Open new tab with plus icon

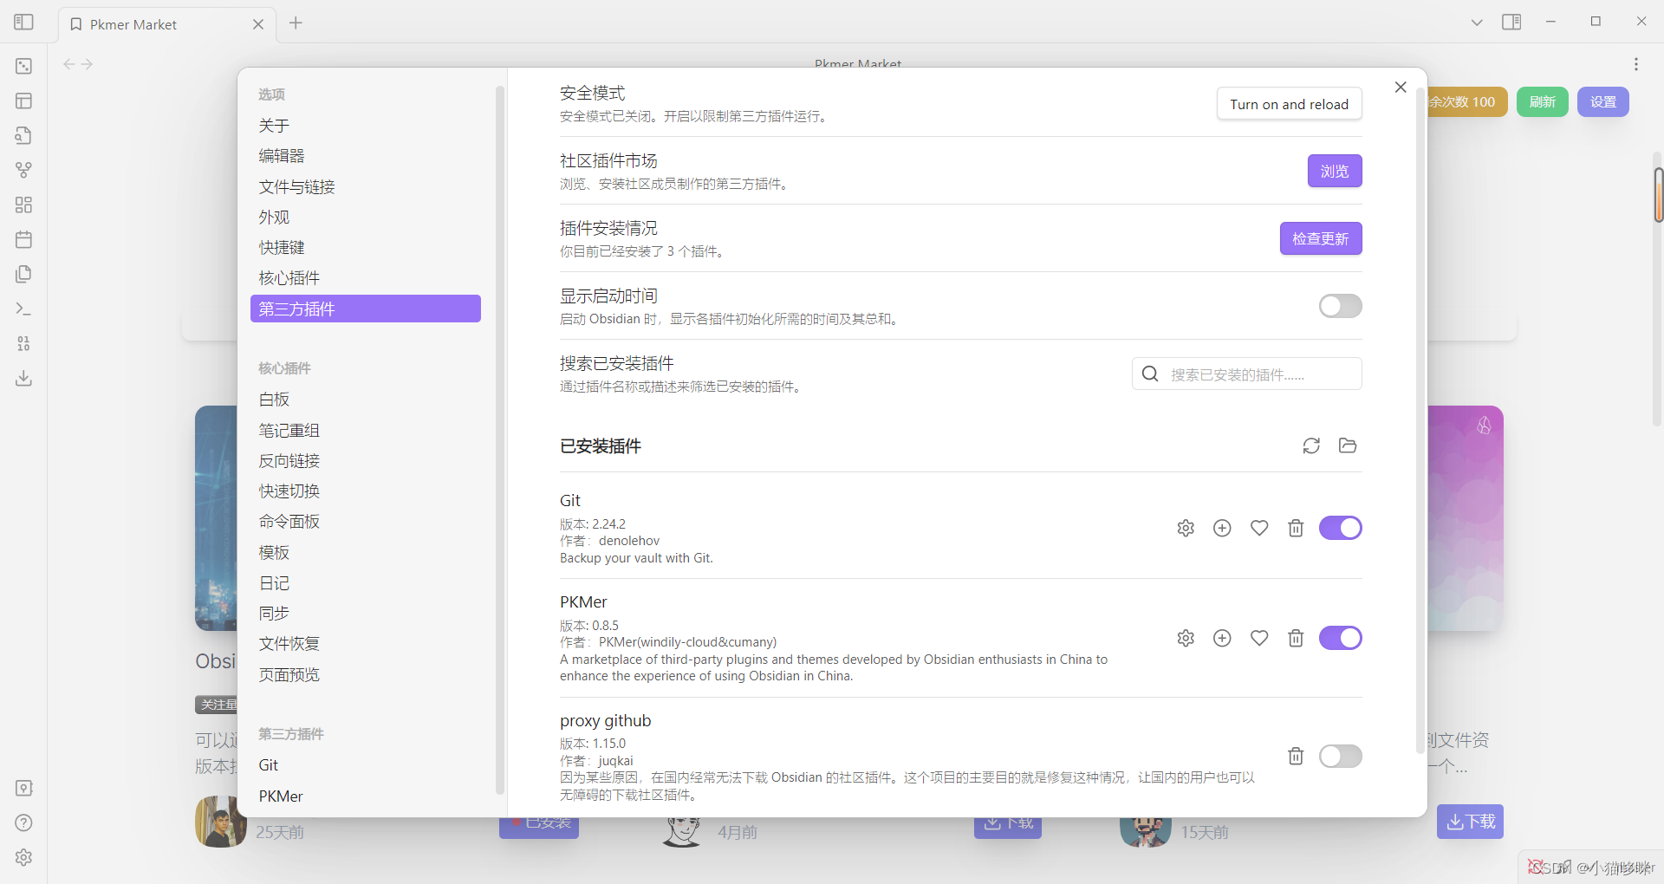pyautogui.click(x=296, y=23)
